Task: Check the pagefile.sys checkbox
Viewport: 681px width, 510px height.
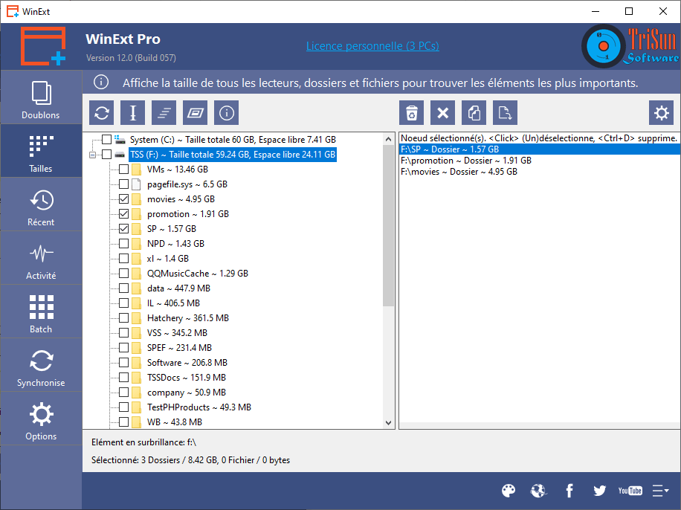Action: click(123, 184)
